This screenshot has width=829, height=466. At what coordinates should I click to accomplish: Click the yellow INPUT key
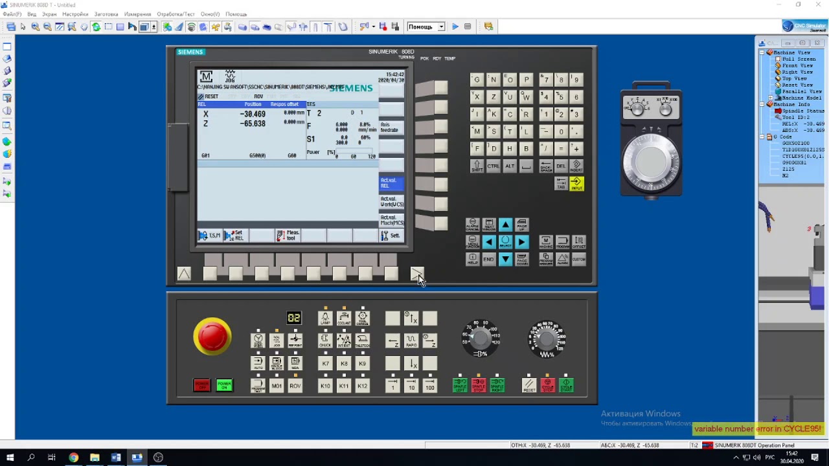576,184
